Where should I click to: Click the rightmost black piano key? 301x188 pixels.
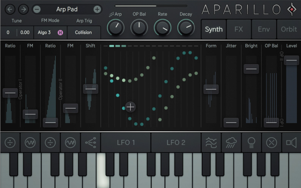pos(275,164)
